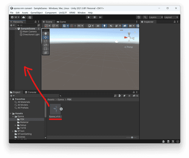
Task: Select the Rotate tool in scene overlay
Action: tap(45, 41)
